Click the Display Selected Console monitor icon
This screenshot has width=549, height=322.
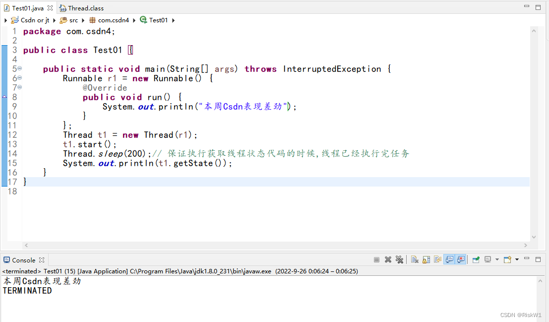point(488,259)
